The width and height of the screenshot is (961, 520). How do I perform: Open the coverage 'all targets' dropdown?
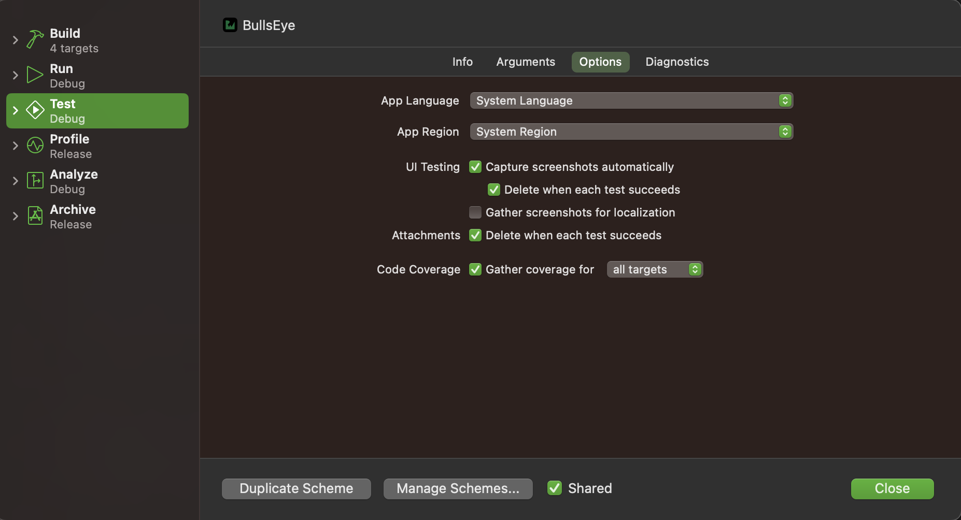tap(655, 269)
